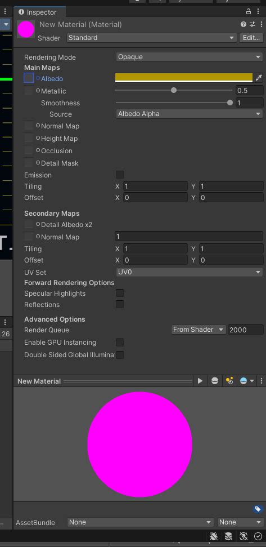
Task: Enable the Emission checkbox
Action: pyautogui.click(x=119, y=175)
